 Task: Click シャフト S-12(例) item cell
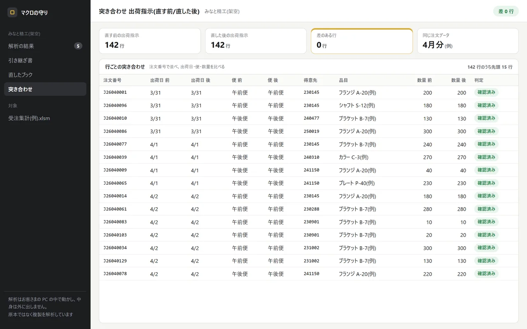[357, 106]
